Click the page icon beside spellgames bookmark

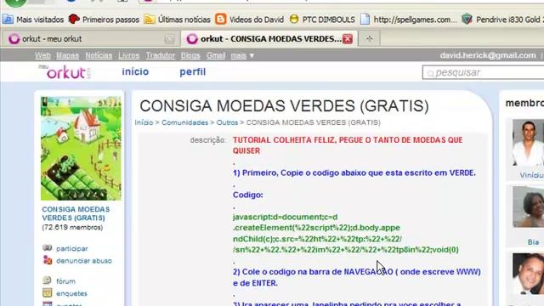(365, 20)
